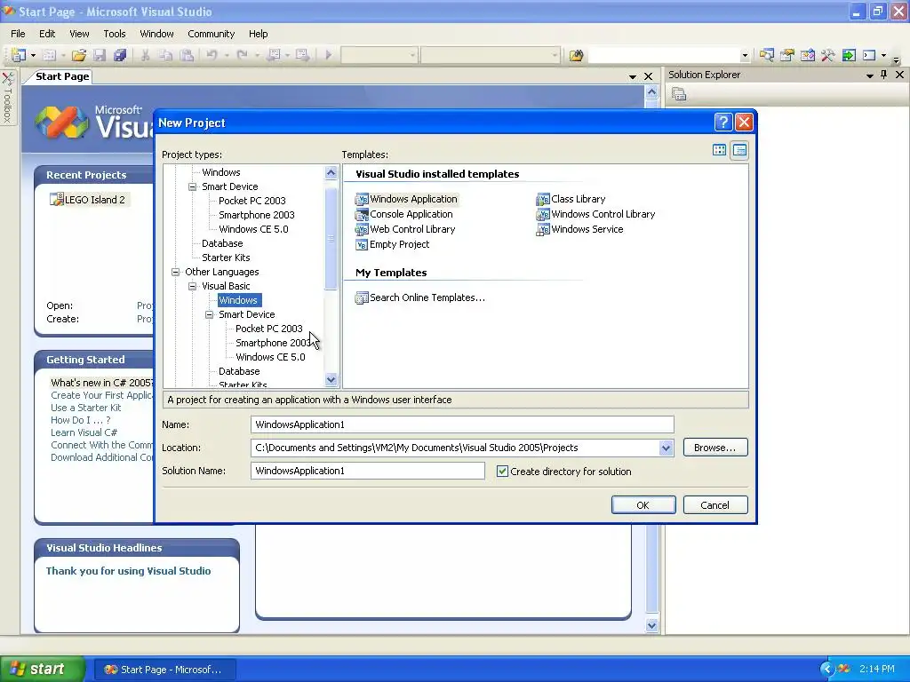Open Solution Explorer from toolbar icon
This screenshot has width=910, height=682.
click(x=766, y=55)
